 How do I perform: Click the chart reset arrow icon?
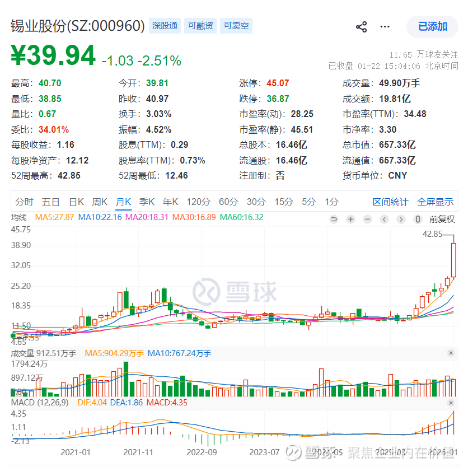pyautogui.click(x=334, y=220)
